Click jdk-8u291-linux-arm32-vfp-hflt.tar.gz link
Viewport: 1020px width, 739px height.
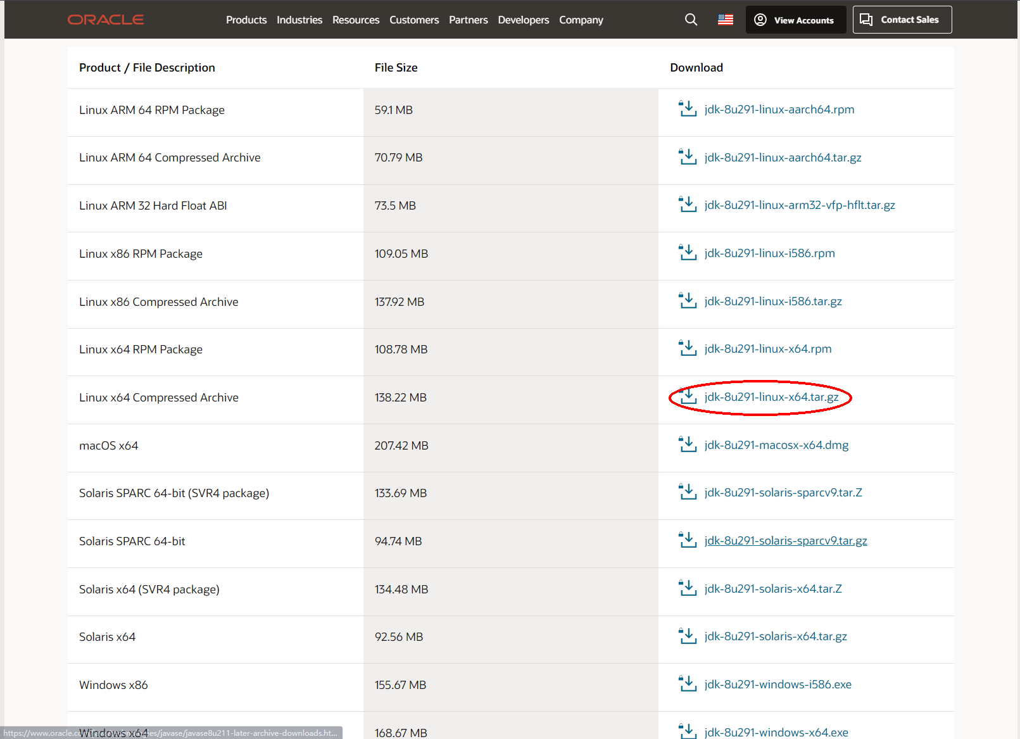[799, 205]
